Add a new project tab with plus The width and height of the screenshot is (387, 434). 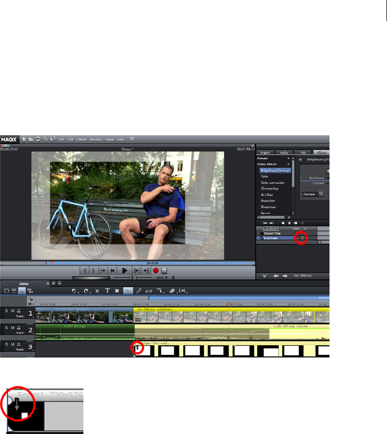tap(53, 284)
